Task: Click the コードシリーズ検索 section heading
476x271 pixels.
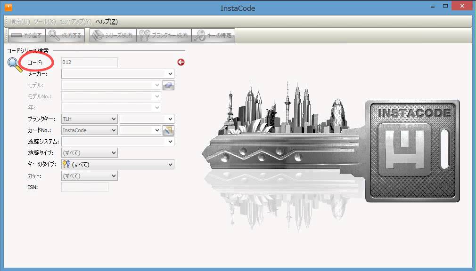Action: (x=28, y=51)
